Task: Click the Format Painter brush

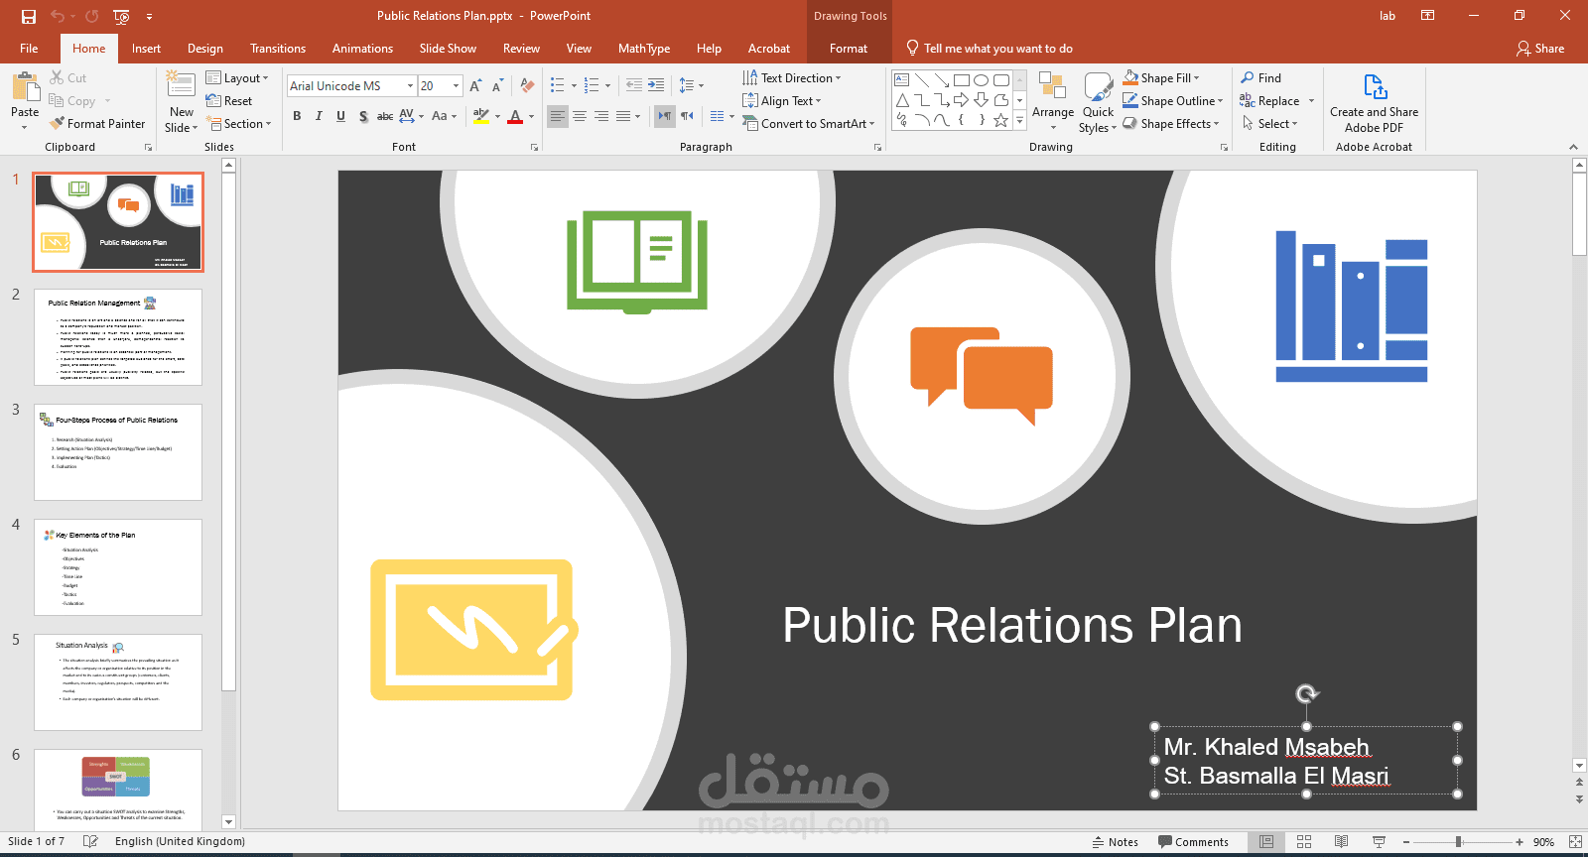Action: pos(58,124)
